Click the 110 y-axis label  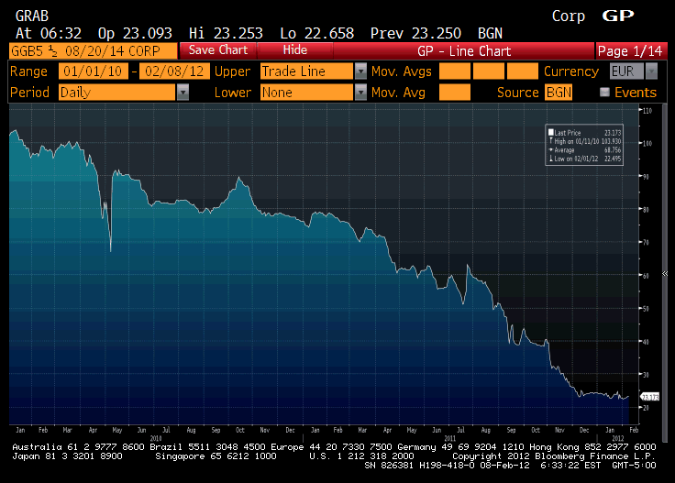click(647, 111)
